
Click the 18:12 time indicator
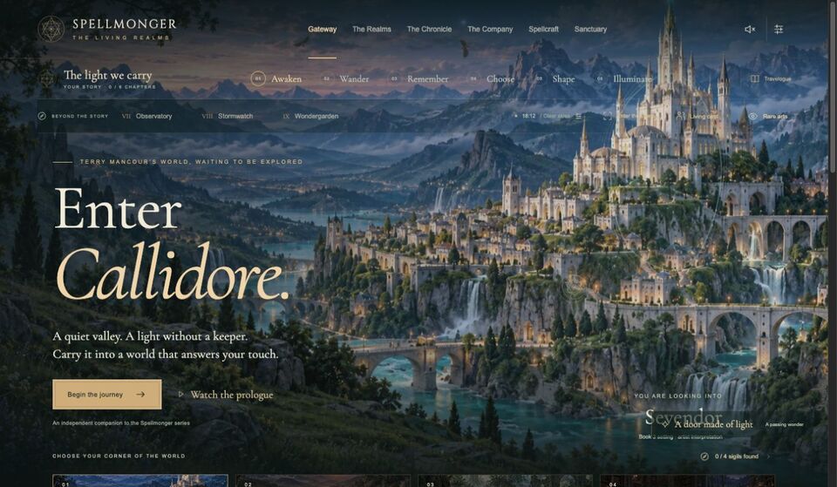(x=528, y=116)
